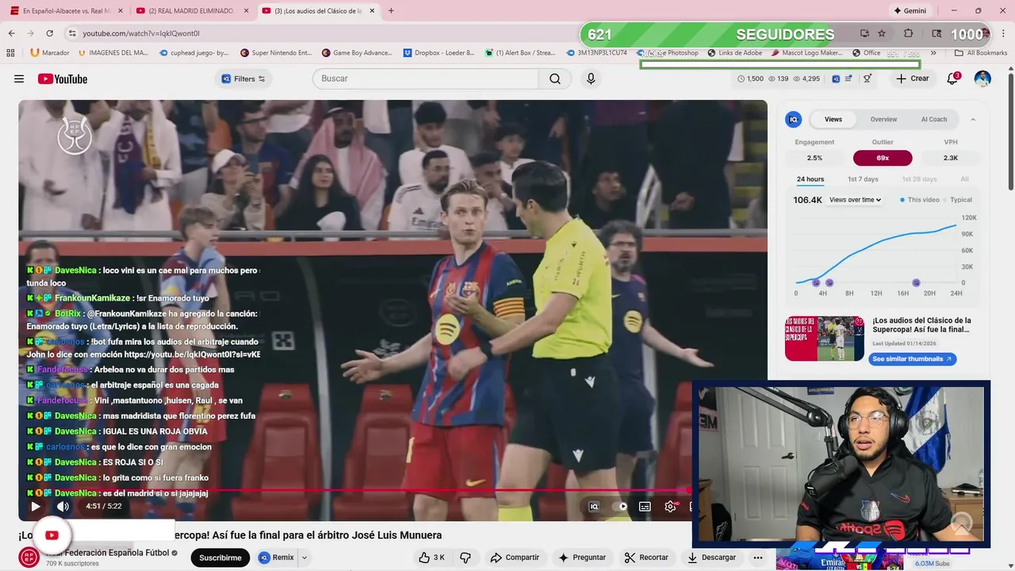Open the Dropbox - Loeder bookmark
This screenshot has width=1015, height=571.
point(439,52)
